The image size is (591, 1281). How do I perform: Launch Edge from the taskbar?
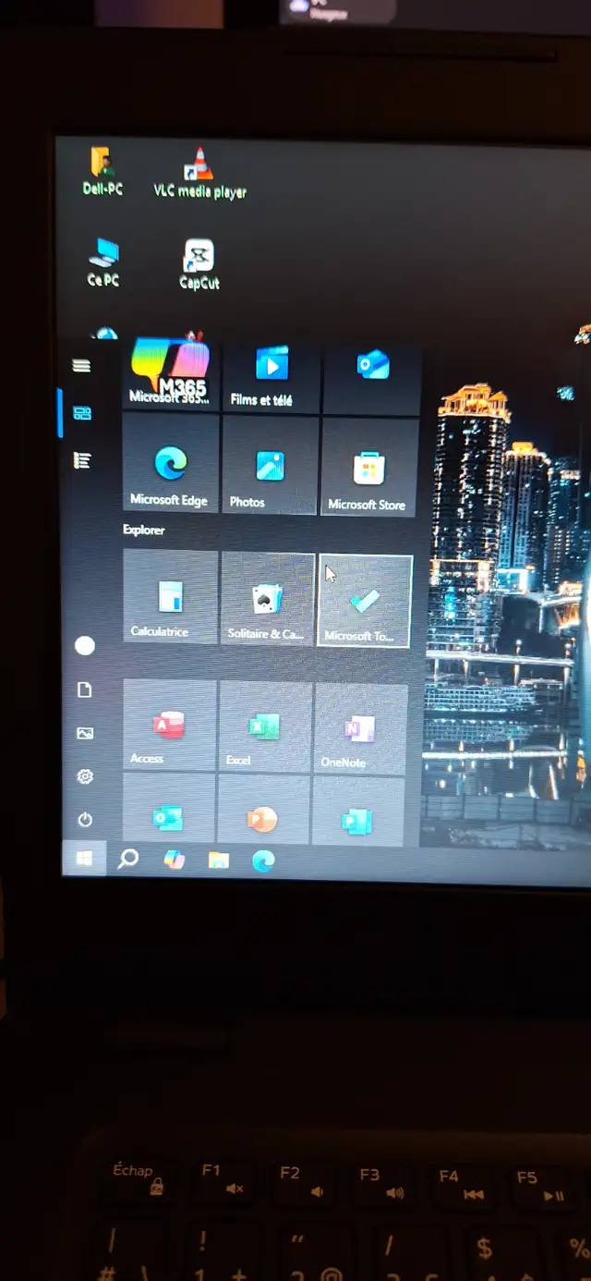(x=263, y=862)
